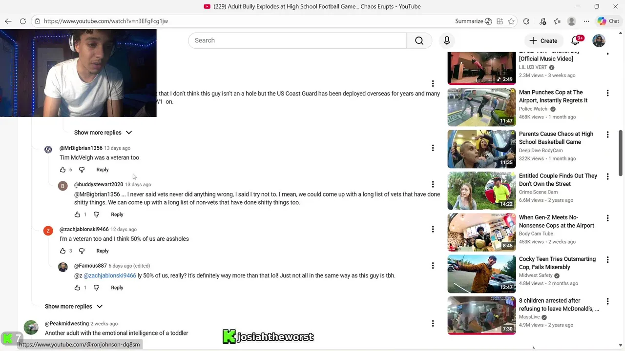
Task: Reply to MrBigbrian1356's comment
Action: (x=103, y=170)
